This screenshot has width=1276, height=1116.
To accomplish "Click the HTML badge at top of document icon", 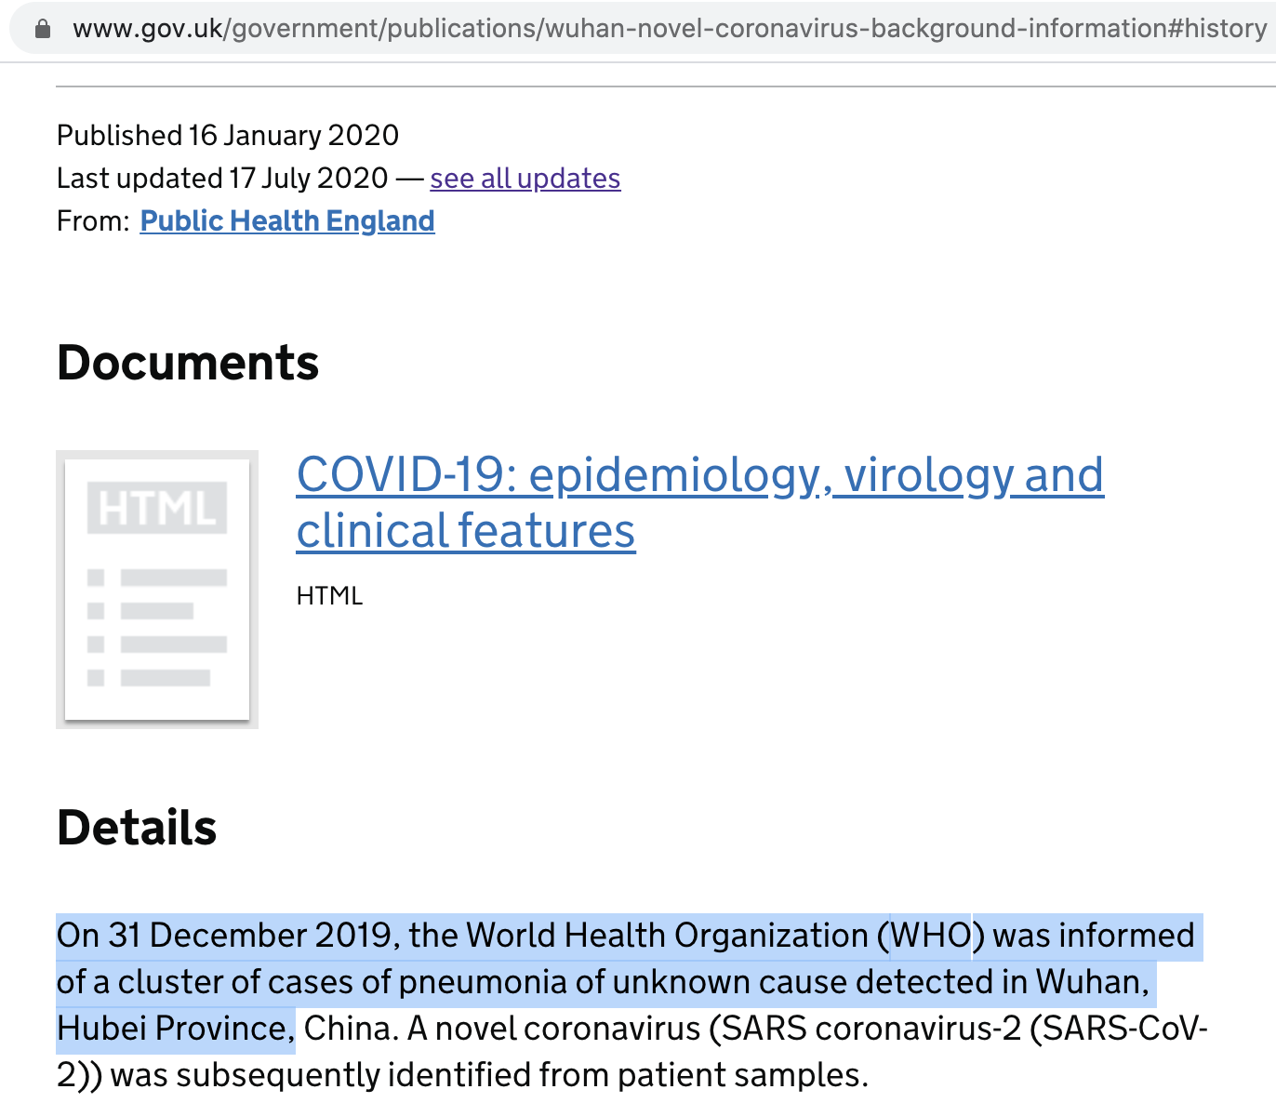I will click(157, 509).
